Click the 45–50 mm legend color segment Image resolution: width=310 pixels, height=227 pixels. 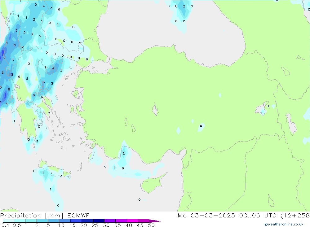pyautogui.click(x=144, y=221)
